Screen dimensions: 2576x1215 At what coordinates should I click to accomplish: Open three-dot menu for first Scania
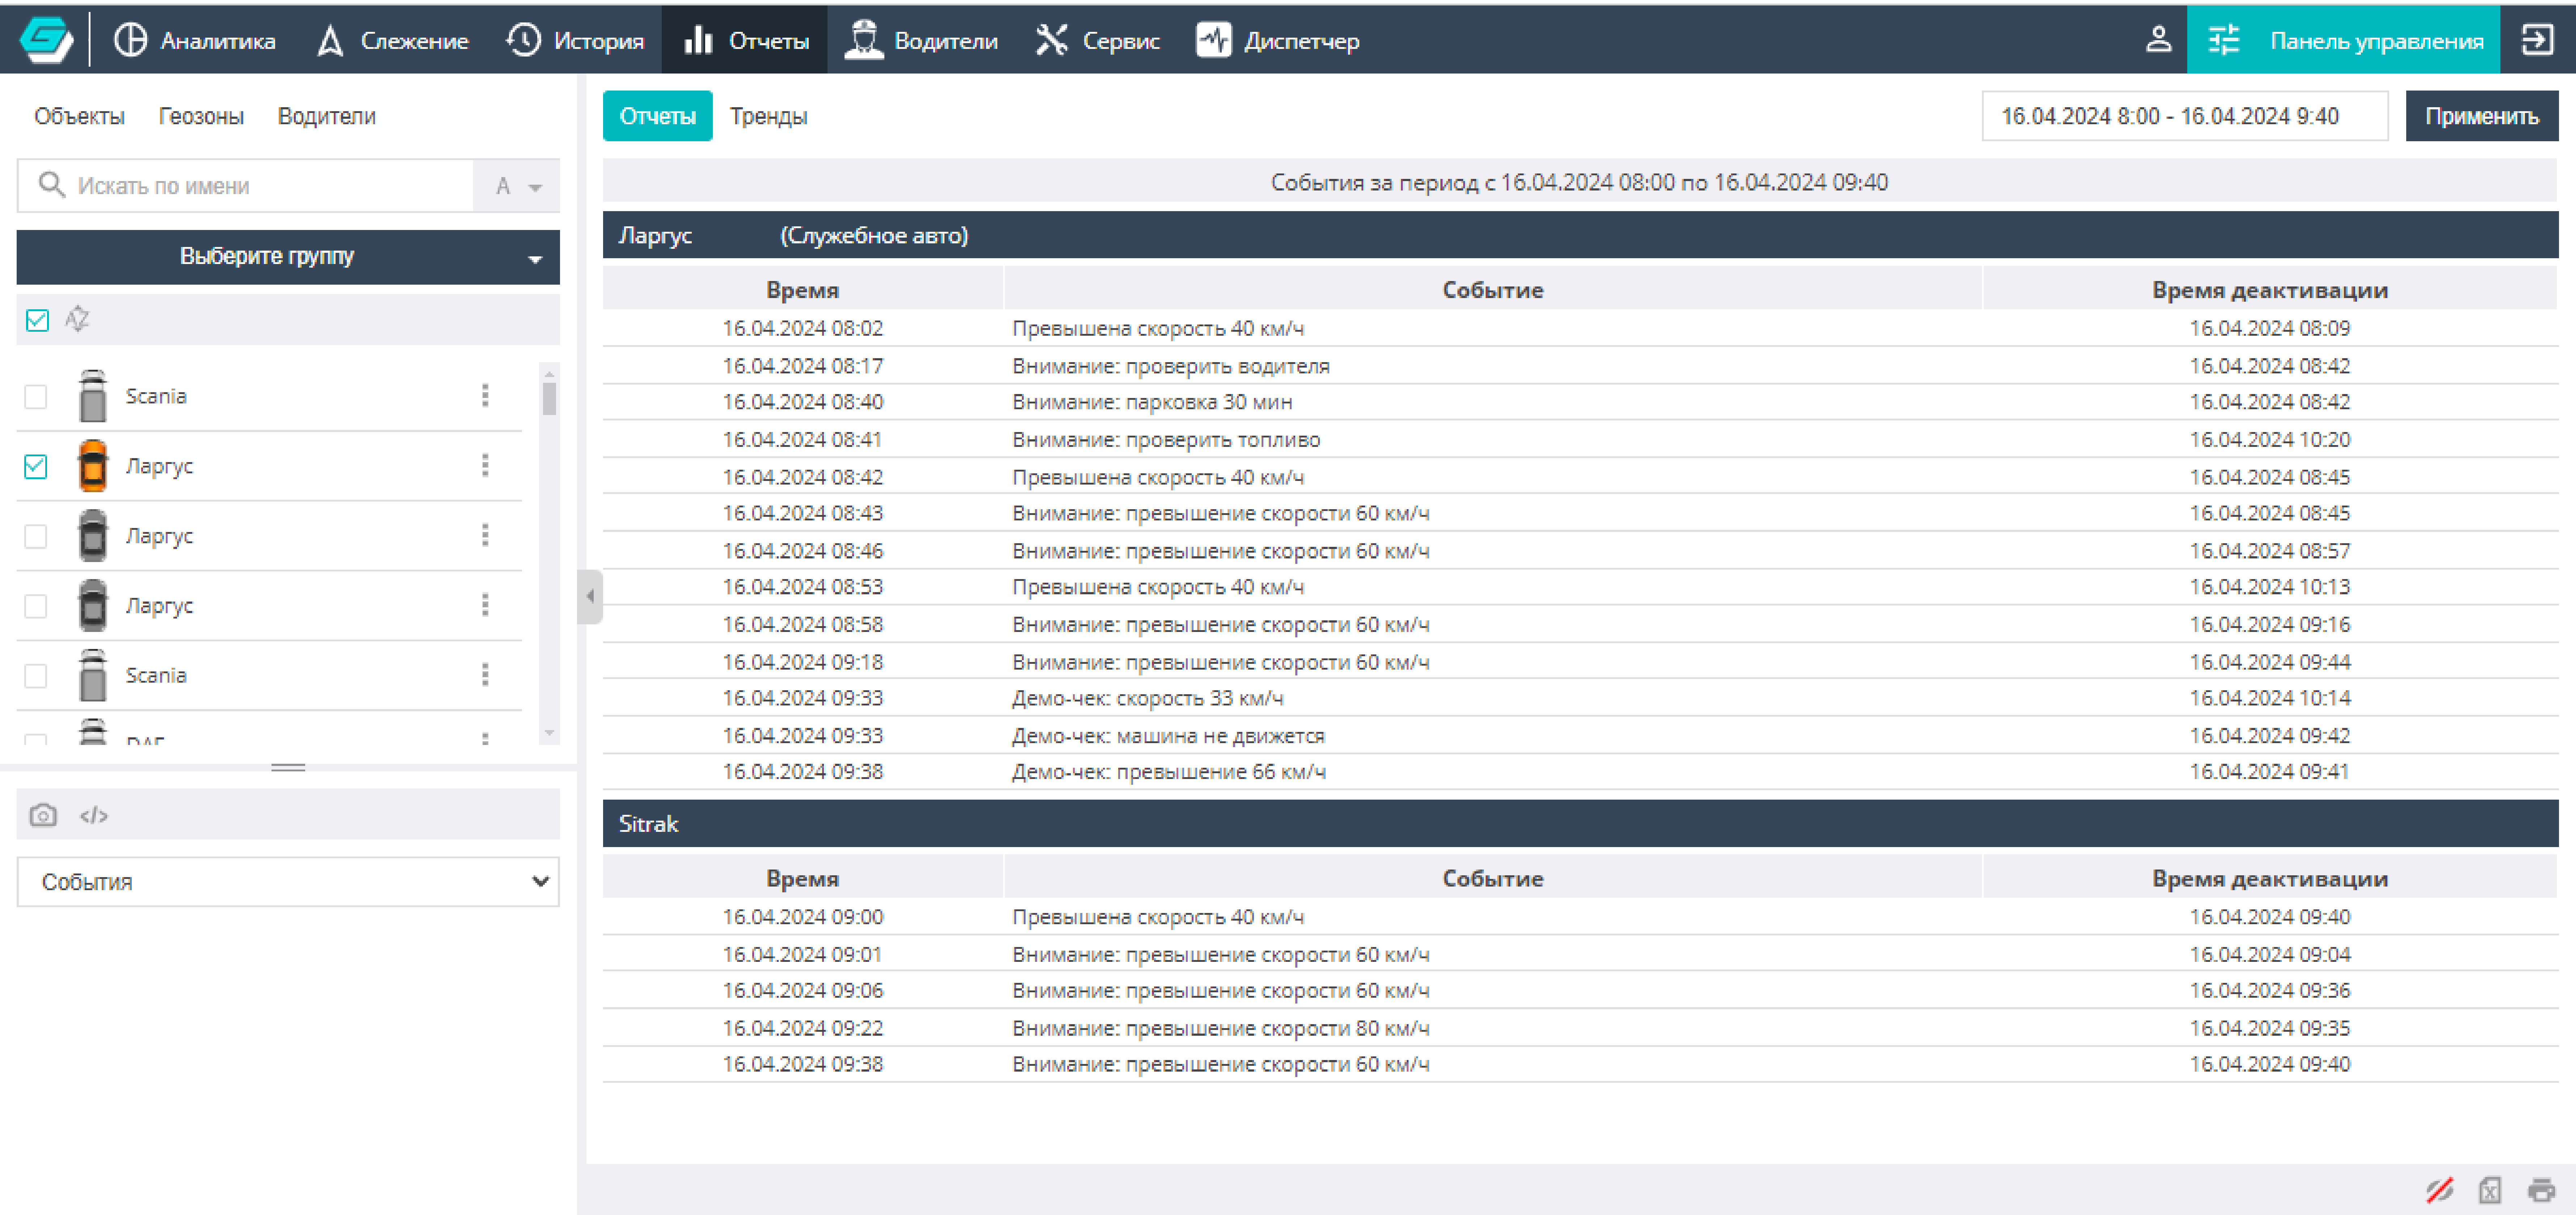tap(485, 396)
